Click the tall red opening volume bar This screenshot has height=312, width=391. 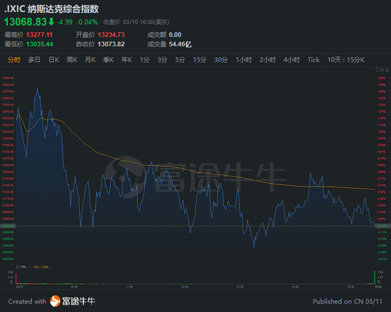pos(16,279)
